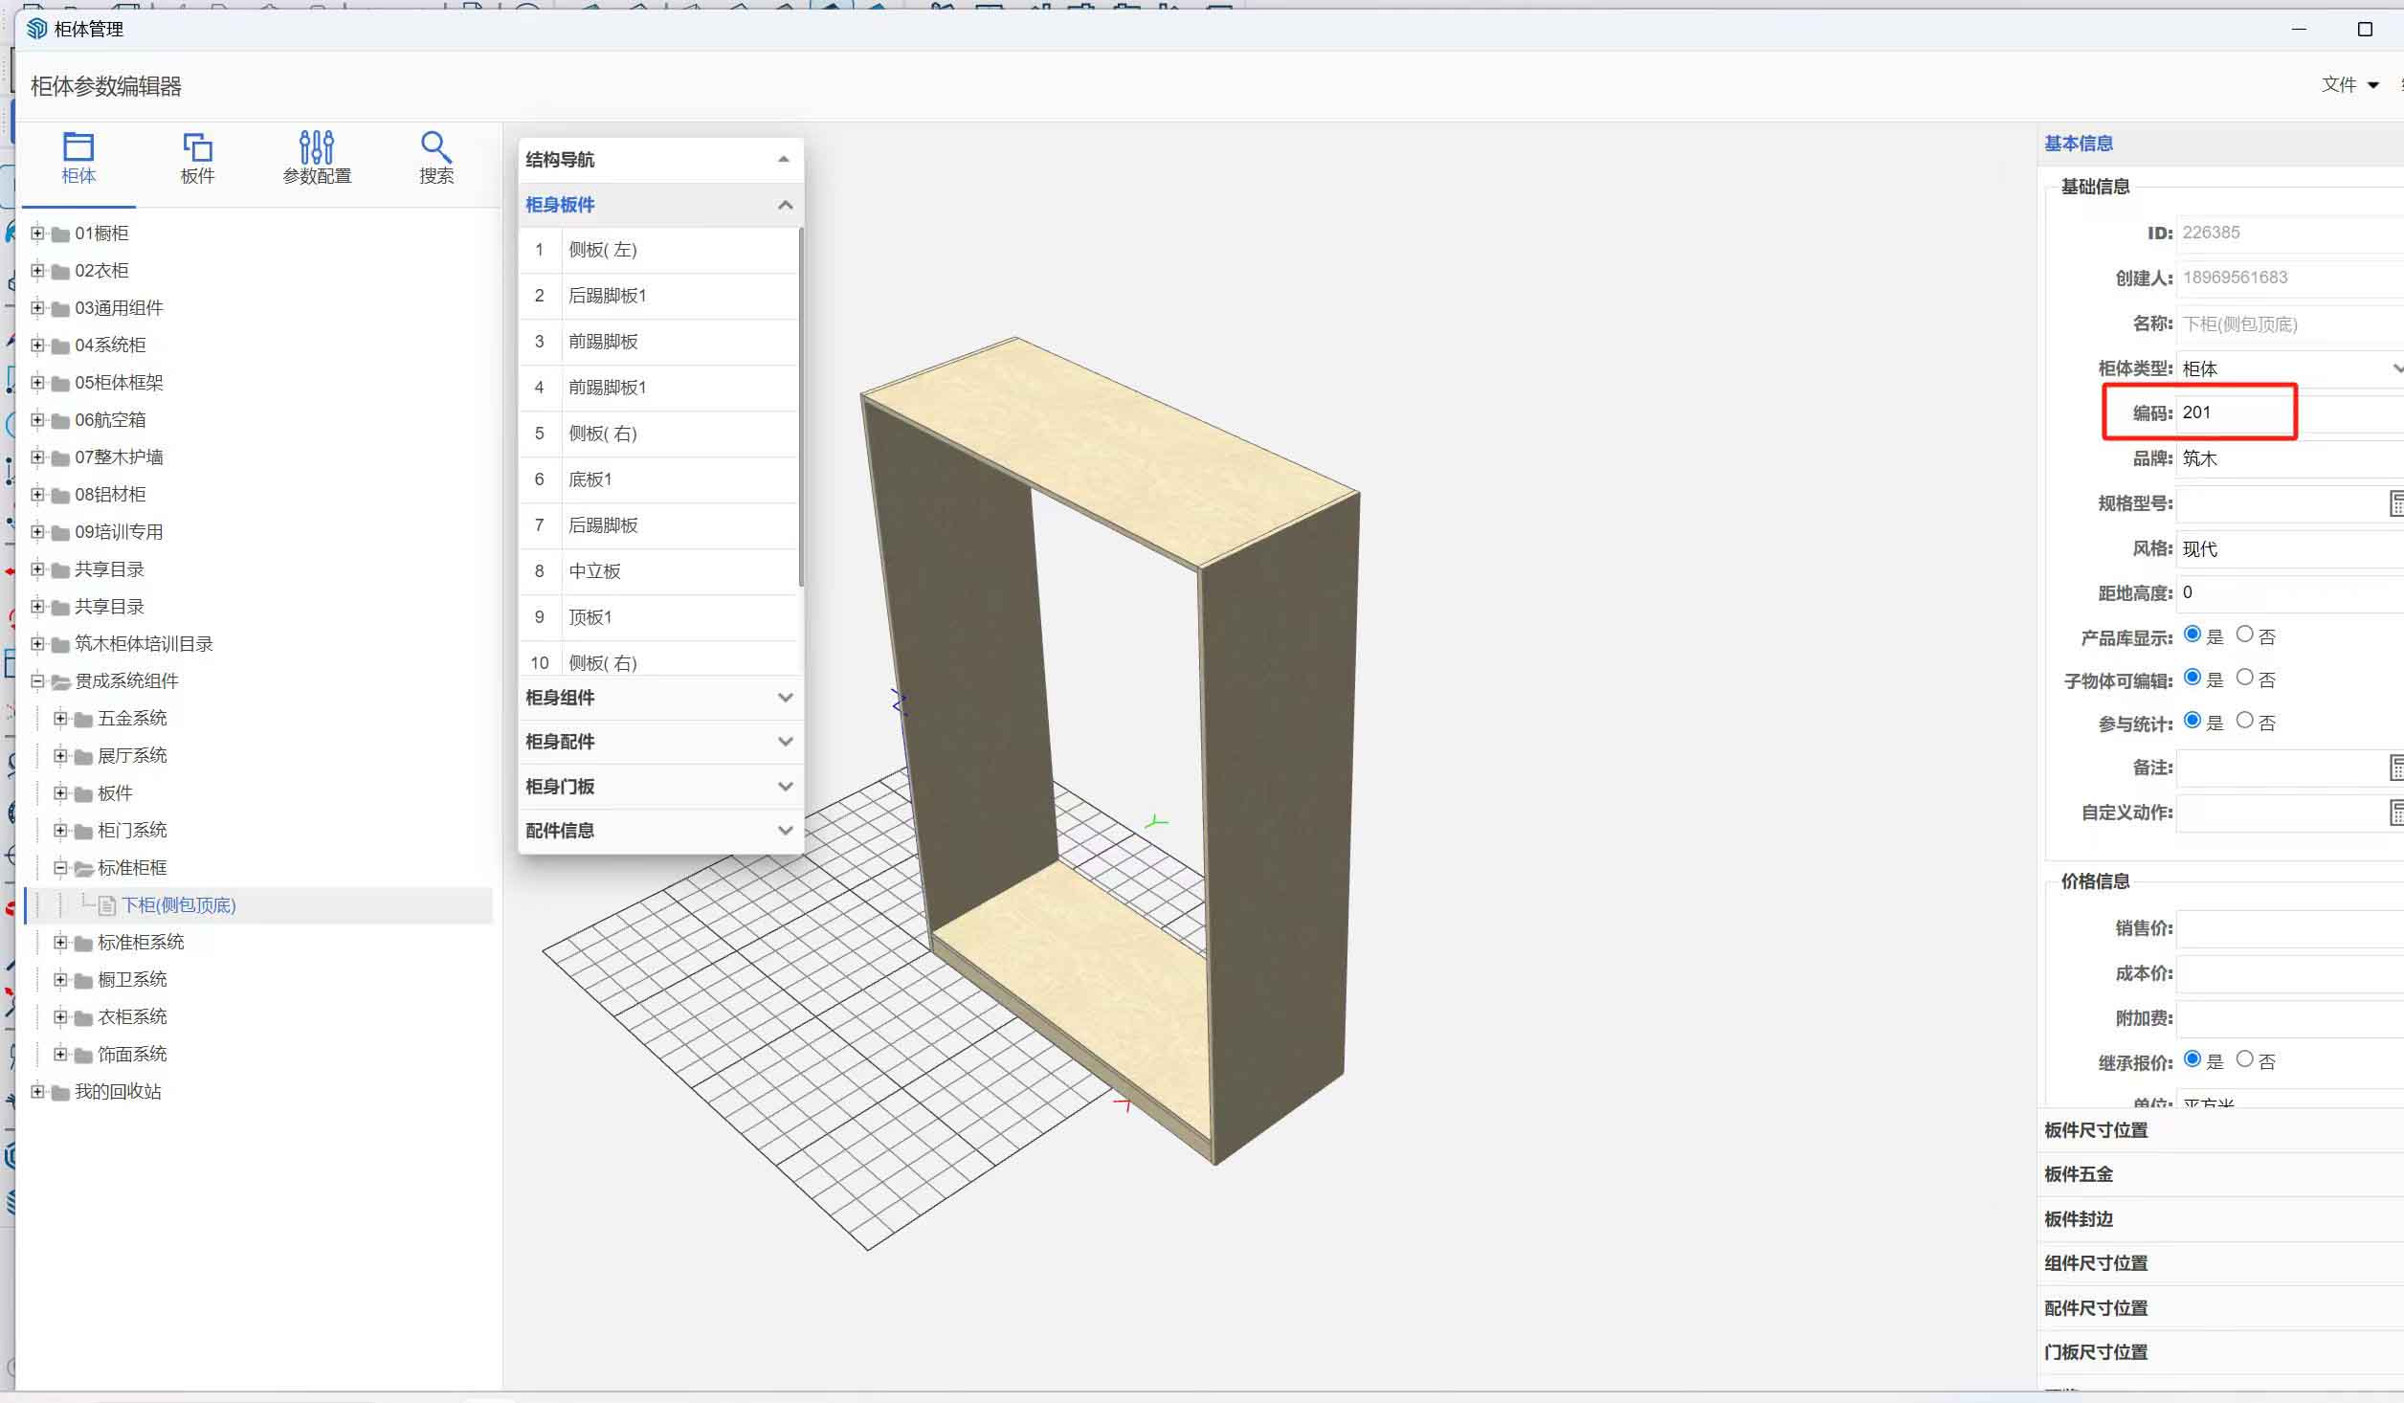Switch to the 板件 panel icon

pyautogui.click(x=197, y=147)
